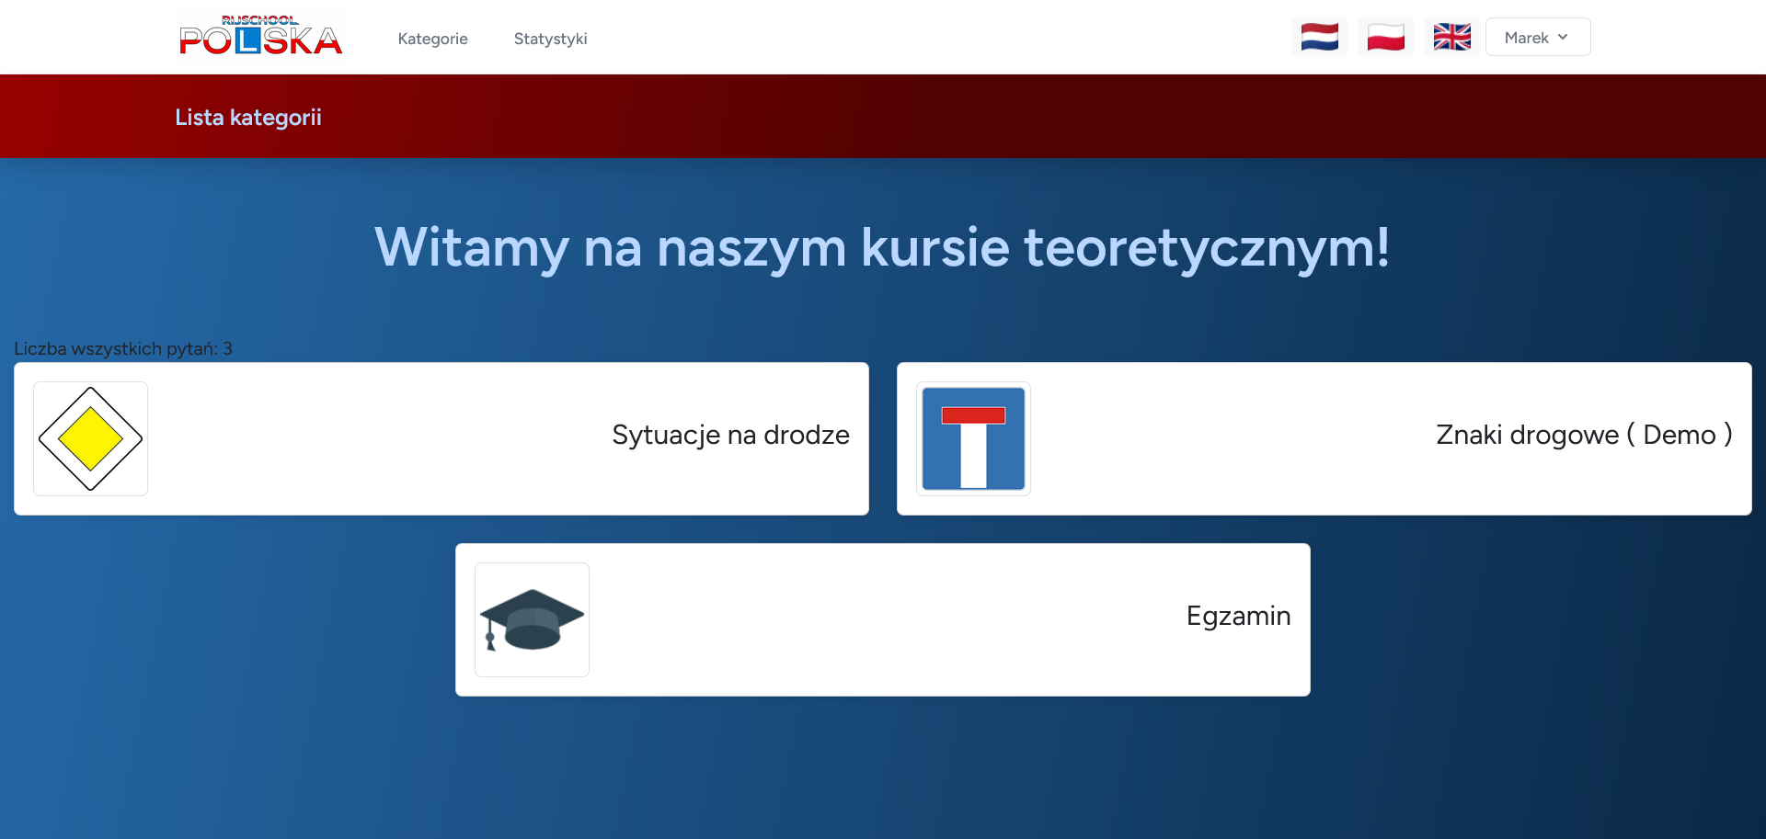Click the yellow diamond priority road sign
The image size is (1766, 839).
pos(90,438)
